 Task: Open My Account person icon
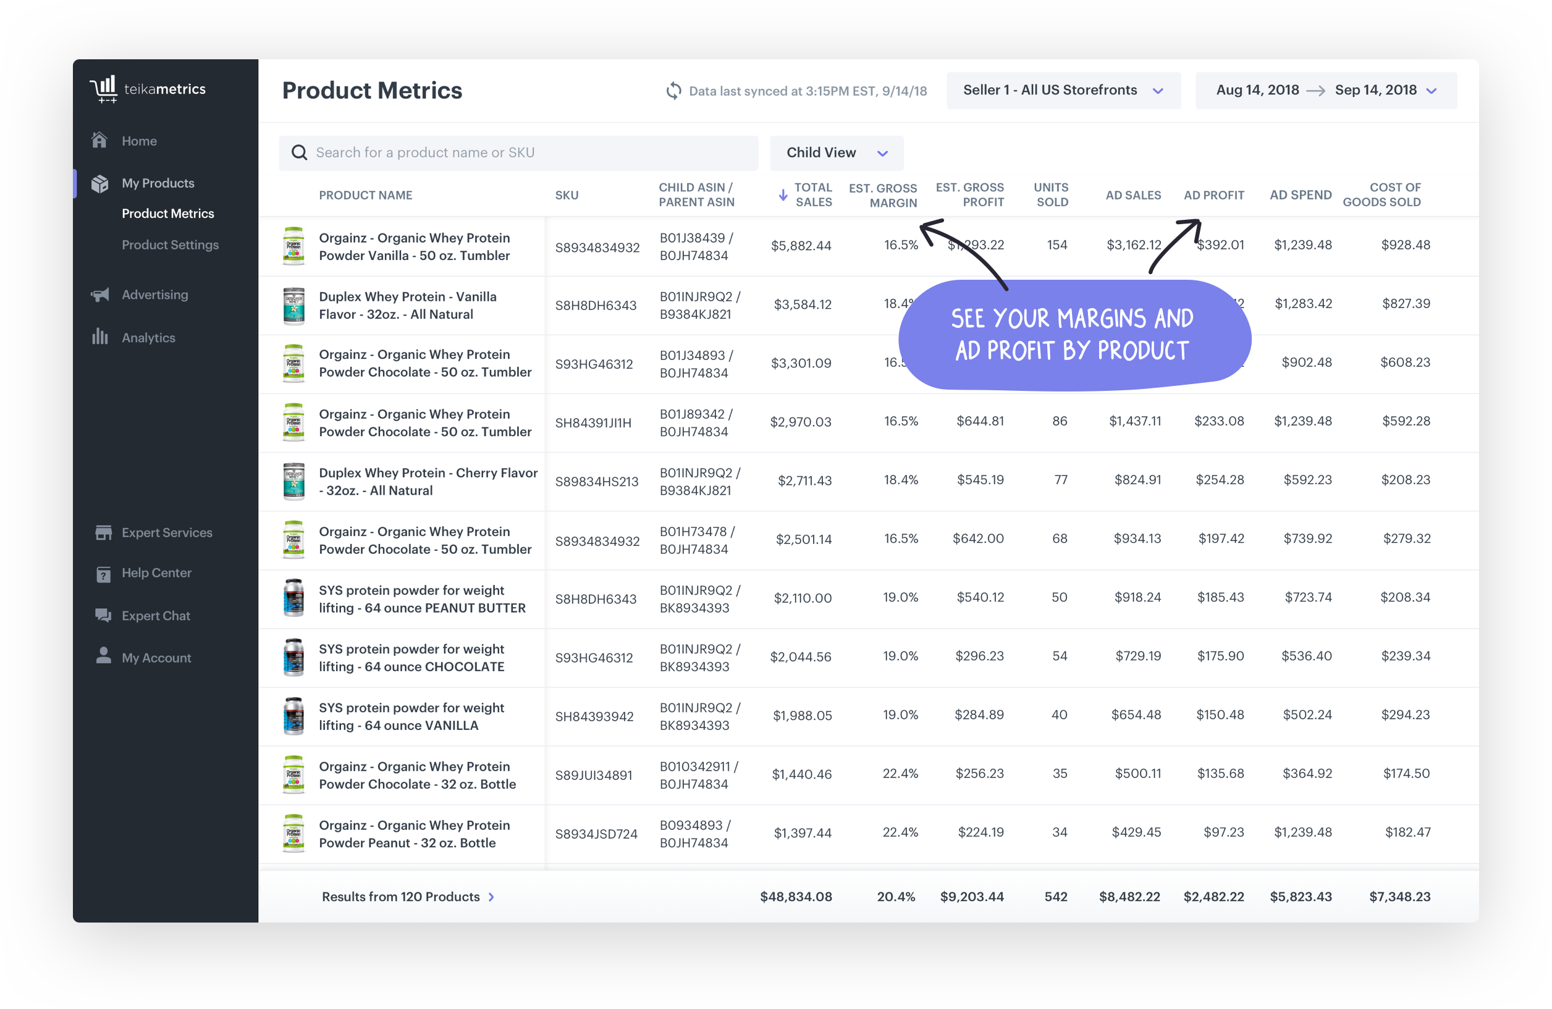click(x=103, y=657)
